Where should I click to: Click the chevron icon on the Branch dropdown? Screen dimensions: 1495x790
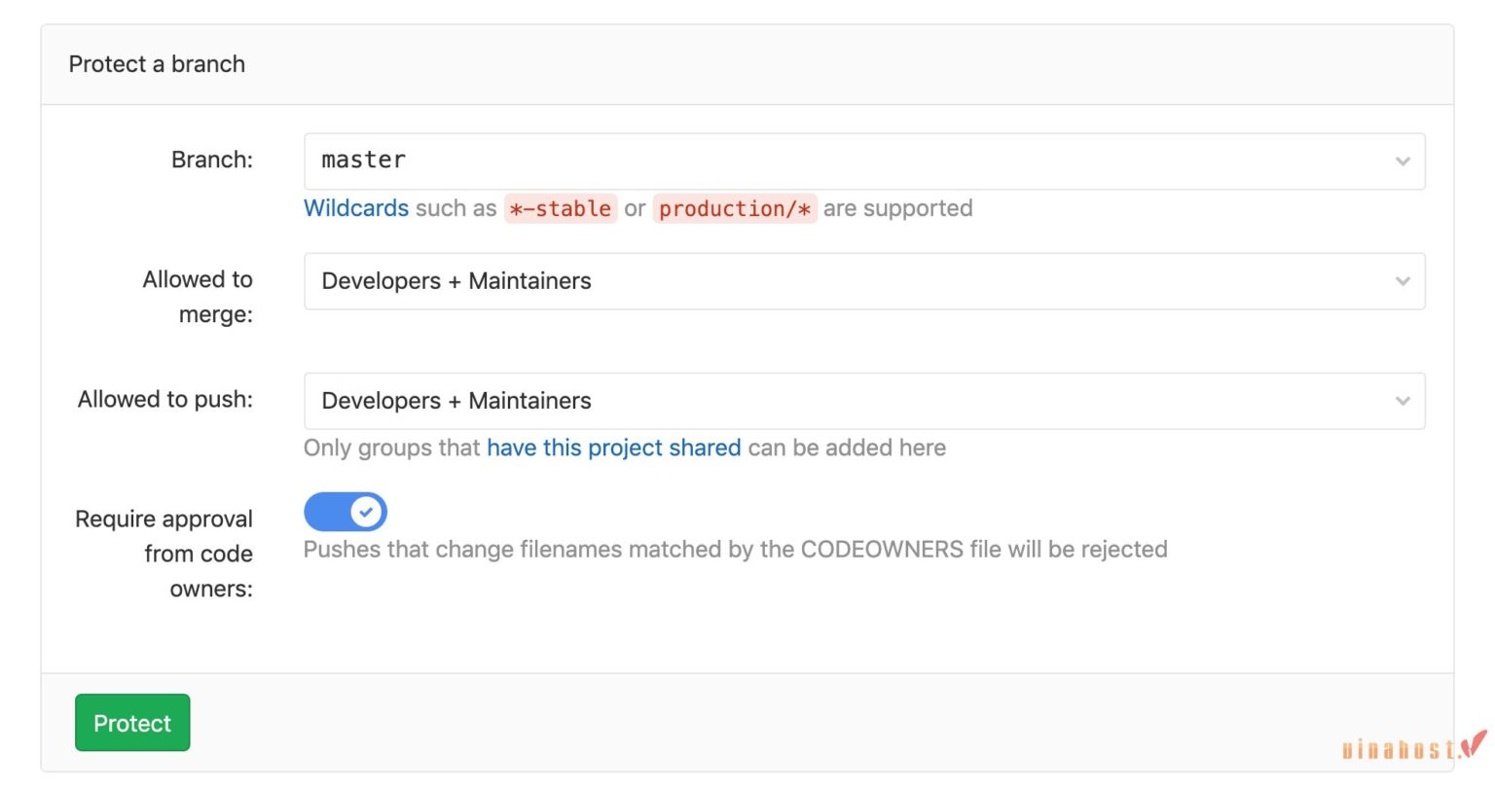point(1402,161)
